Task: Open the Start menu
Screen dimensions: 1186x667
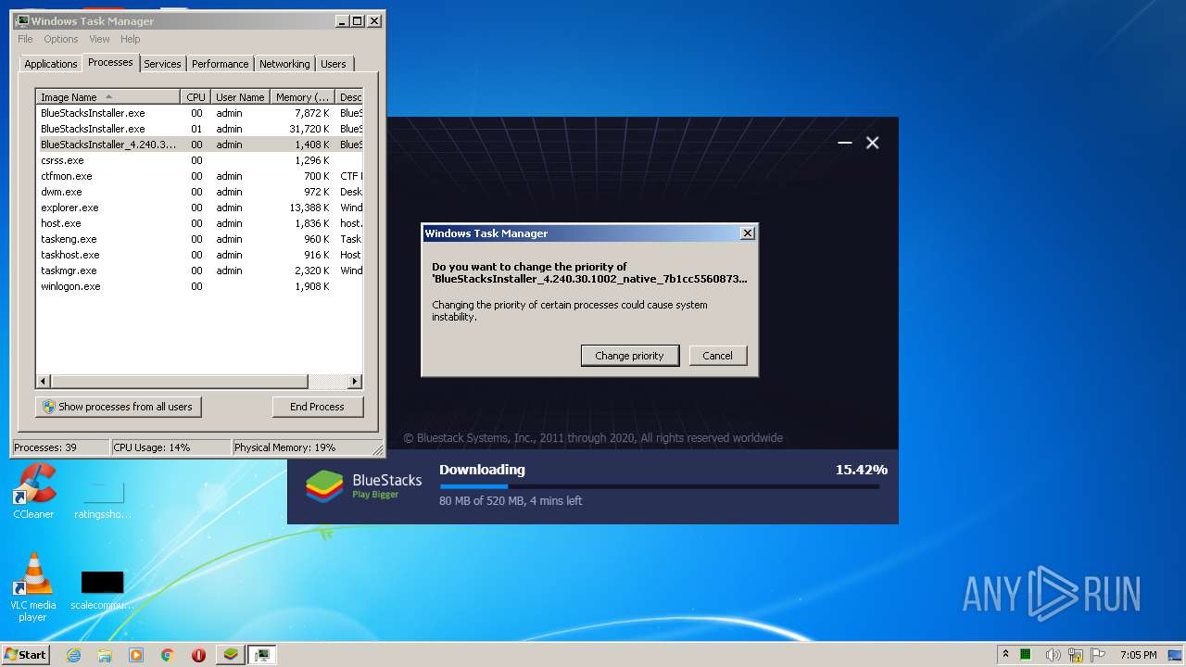Action: pos(26,654)
